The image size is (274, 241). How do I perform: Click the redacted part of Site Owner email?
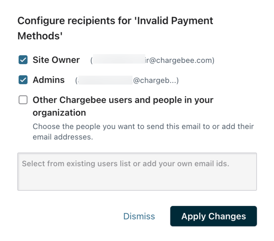pyautogui.click(x=118, y=60)
